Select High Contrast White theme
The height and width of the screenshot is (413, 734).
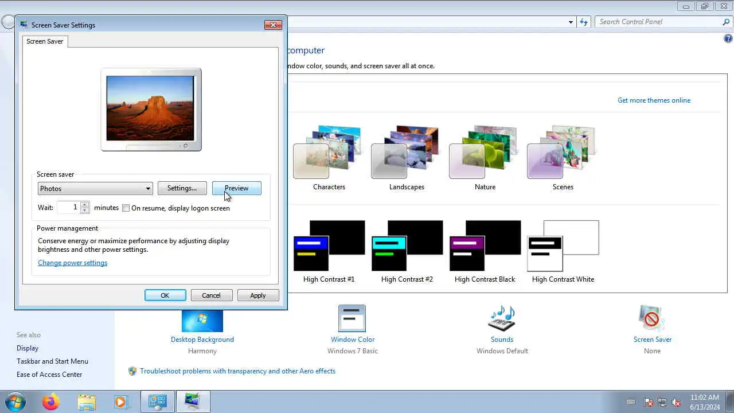pyautogui.click(x=563, y=246)
